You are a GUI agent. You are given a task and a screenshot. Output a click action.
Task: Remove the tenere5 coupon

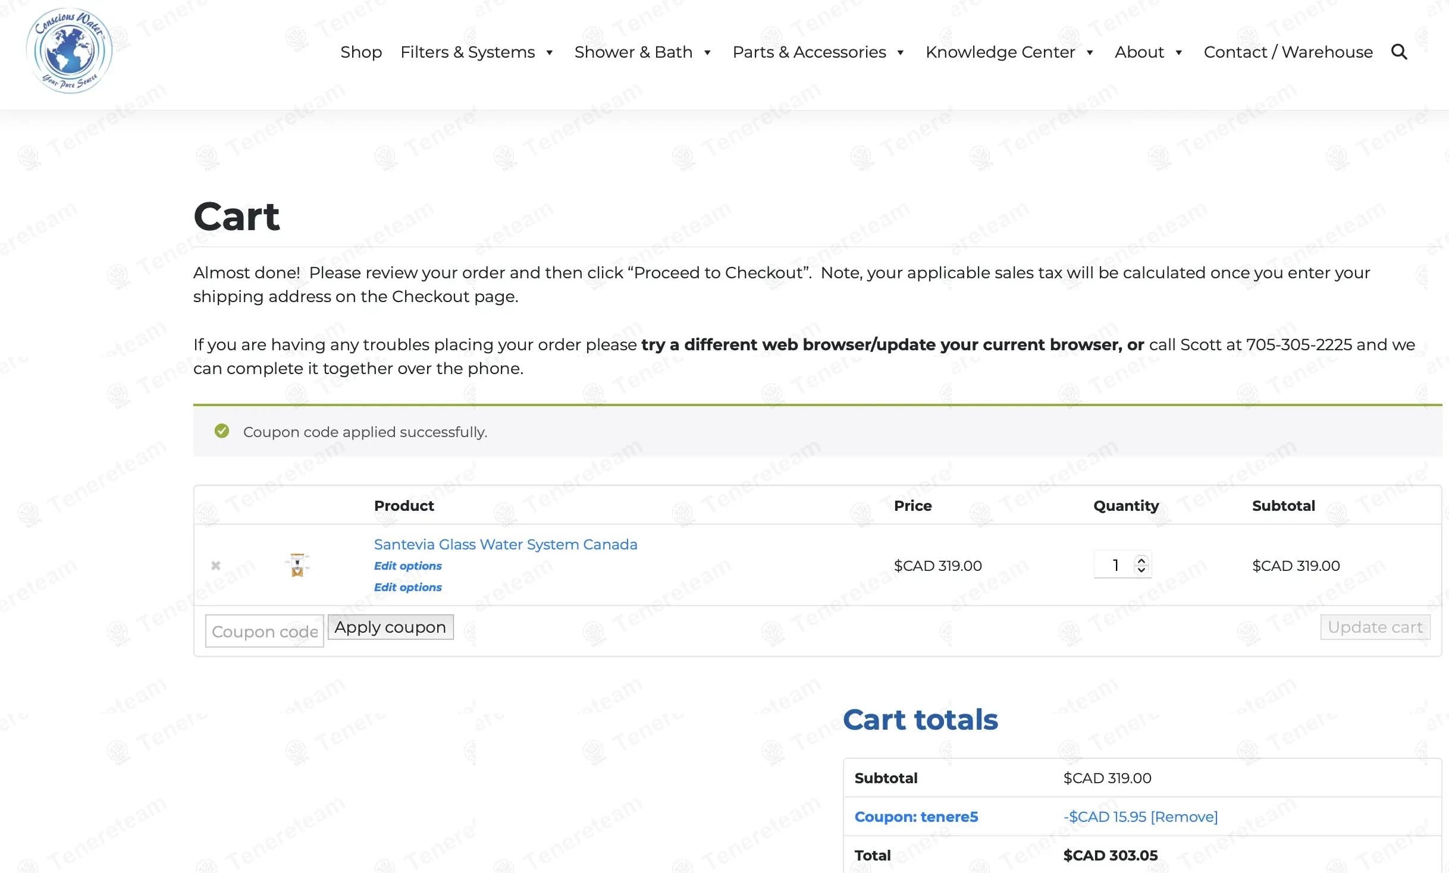[x=1184, y=817]
